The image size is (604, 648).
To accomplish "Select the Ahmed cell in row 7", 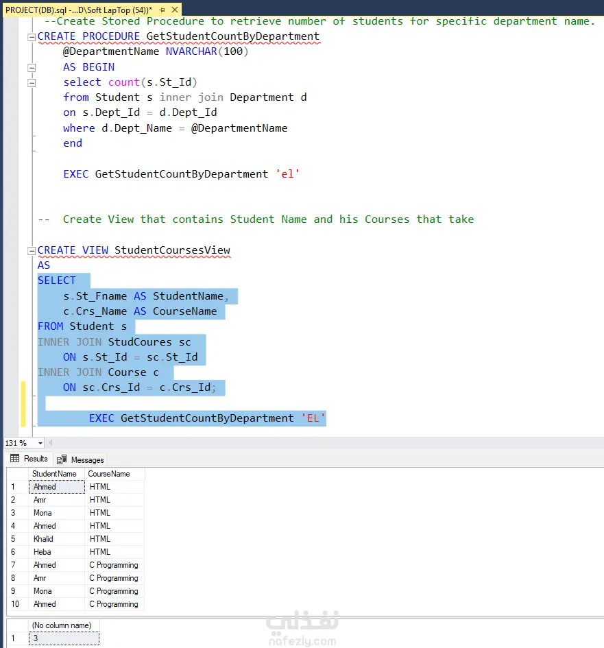I will tap(57, 565).
